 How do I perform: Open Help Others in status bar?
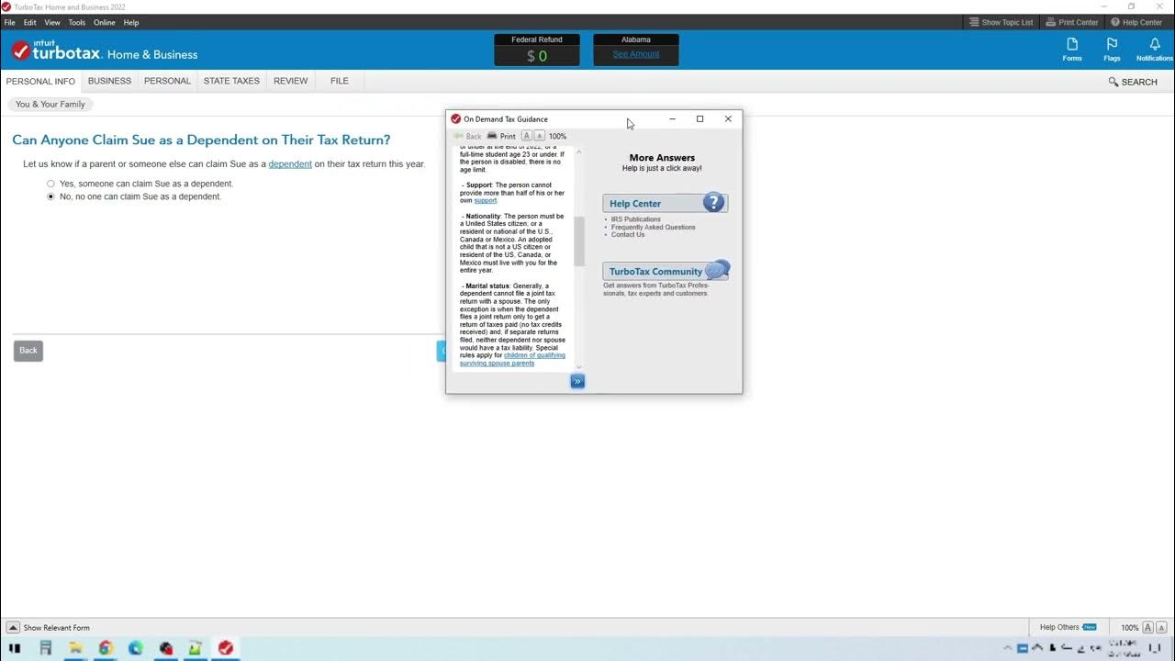tap(1068, 628)
